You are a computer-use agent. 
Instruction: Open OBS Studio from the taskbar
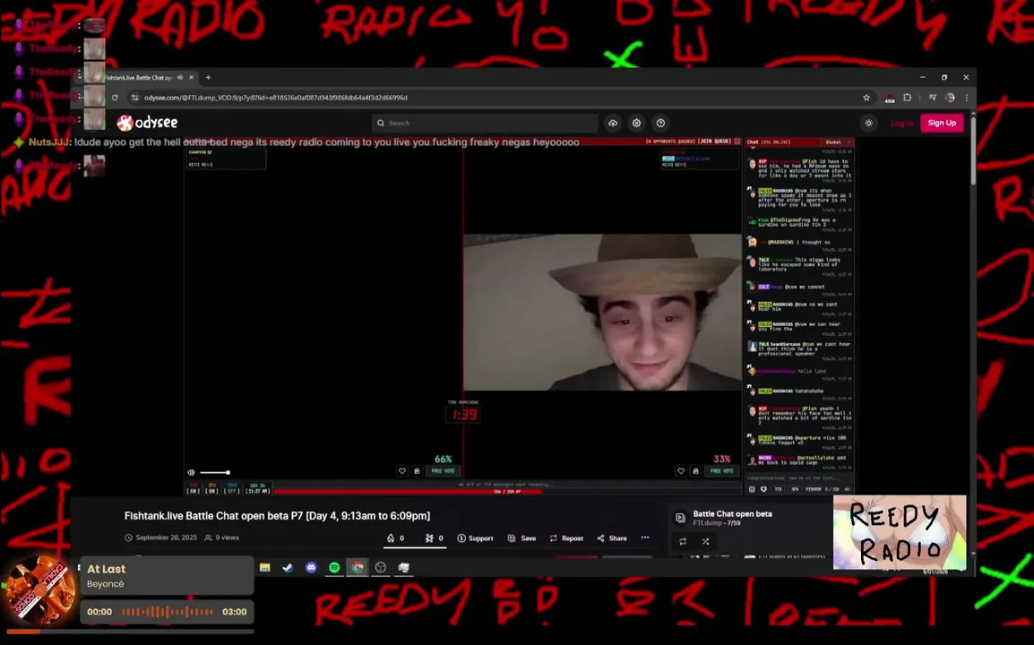pos(381,567)
